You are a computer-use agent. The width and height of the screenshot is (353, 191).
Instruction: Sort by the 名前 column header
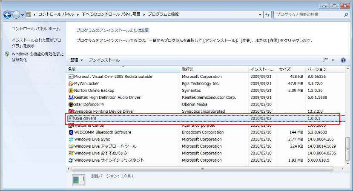(123, 69)
